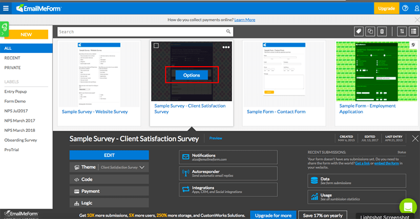Switch to list view icon
Screen dimensions: 420x219
click(x=413, y=32)
